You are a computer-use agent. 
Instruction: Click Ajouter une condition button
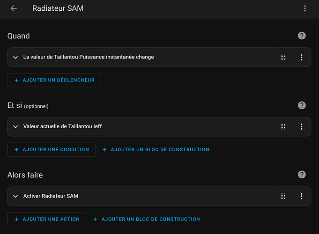click(52, 150)
